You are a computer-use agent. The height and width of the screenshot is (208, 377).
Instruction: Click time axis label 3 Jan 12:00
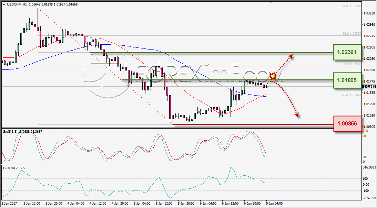(x=31, y=204)
